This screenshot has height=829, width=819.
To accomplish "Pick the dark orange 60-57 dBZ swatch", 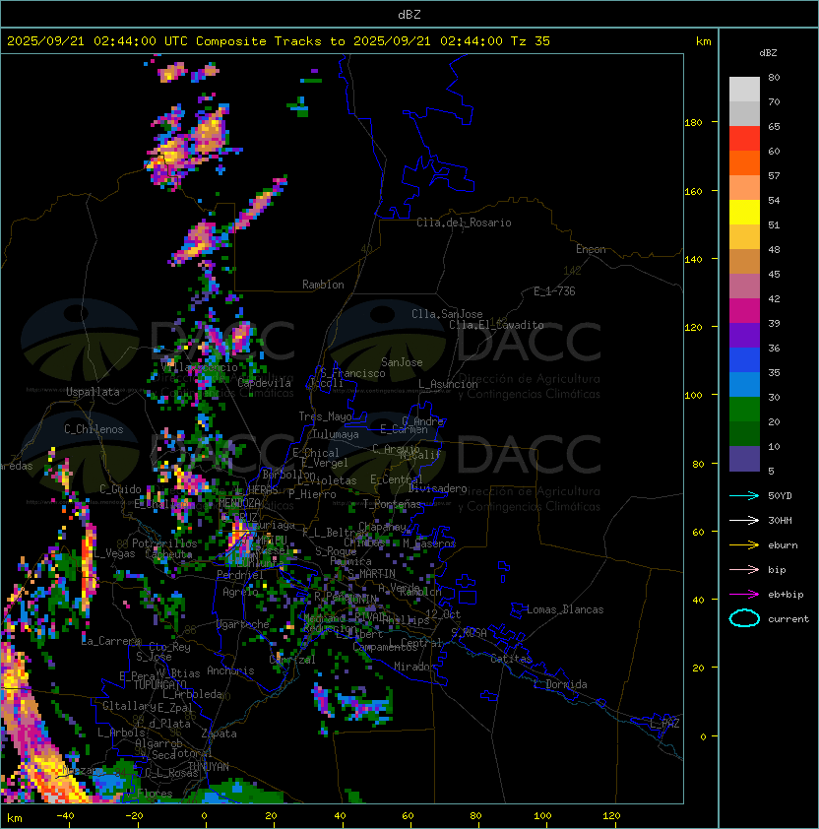I will [x=744, y=162].
